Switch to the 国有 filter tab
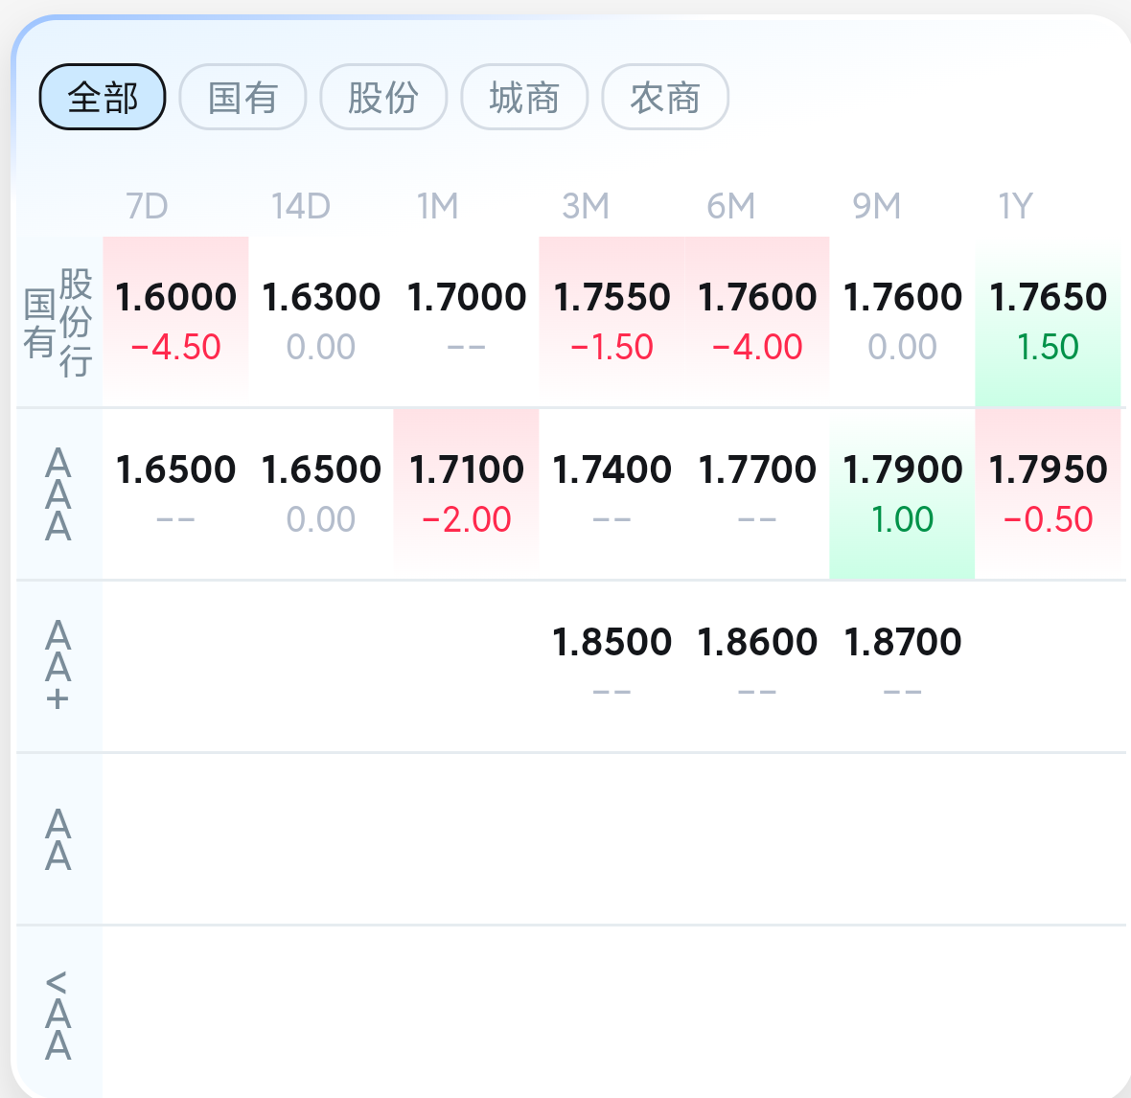1131x1098 pixels. point(243,97)
